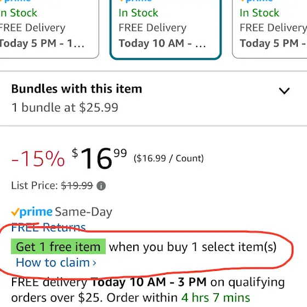Click In Stock text in selected card
Viewport: 307px width, 307px height.
tap(138, 13)
